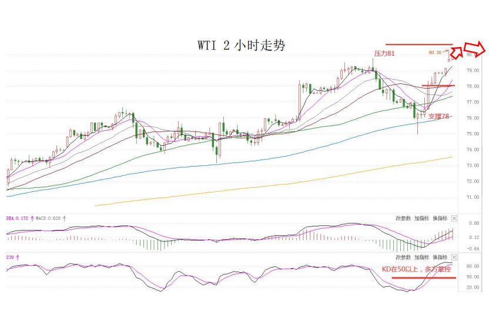Click 加指标 in the KD indicator panel
489x315 pixels.
click(421, 258)
